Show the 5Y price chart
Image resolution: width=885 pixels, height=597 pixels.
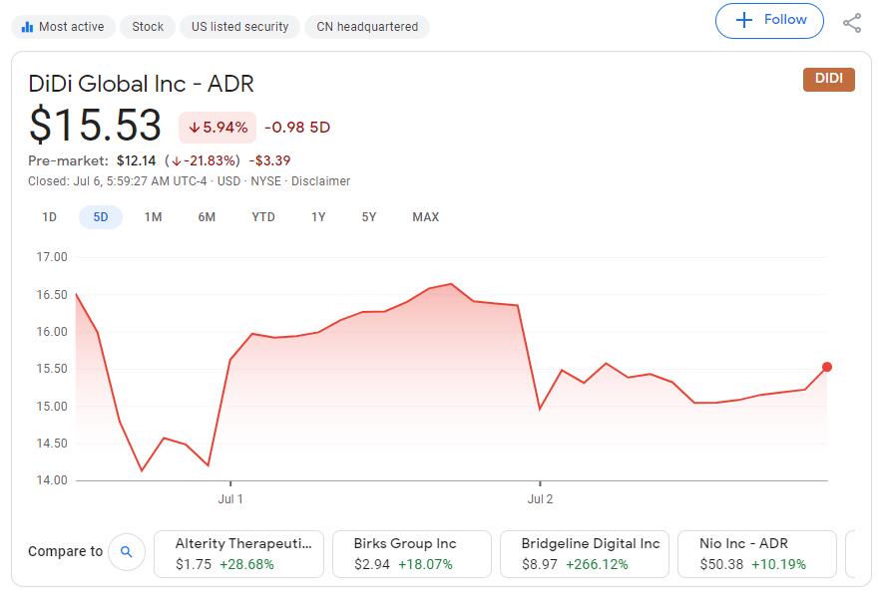point(369,217)
